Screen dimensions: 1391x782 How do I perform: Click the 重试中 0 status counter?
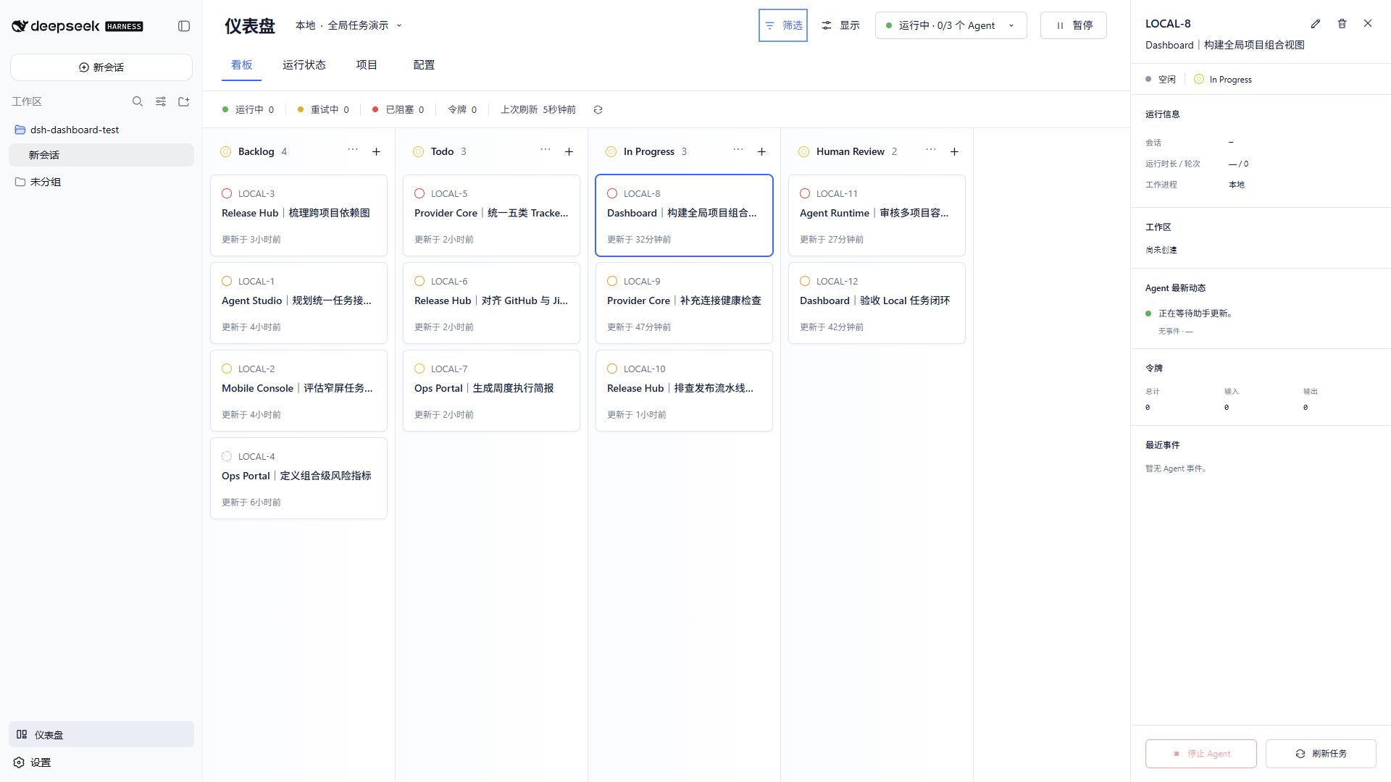tap(323, 110)
